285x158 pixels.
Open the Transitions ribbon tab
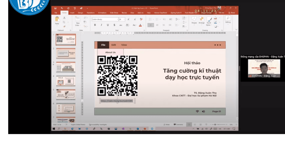91,13
